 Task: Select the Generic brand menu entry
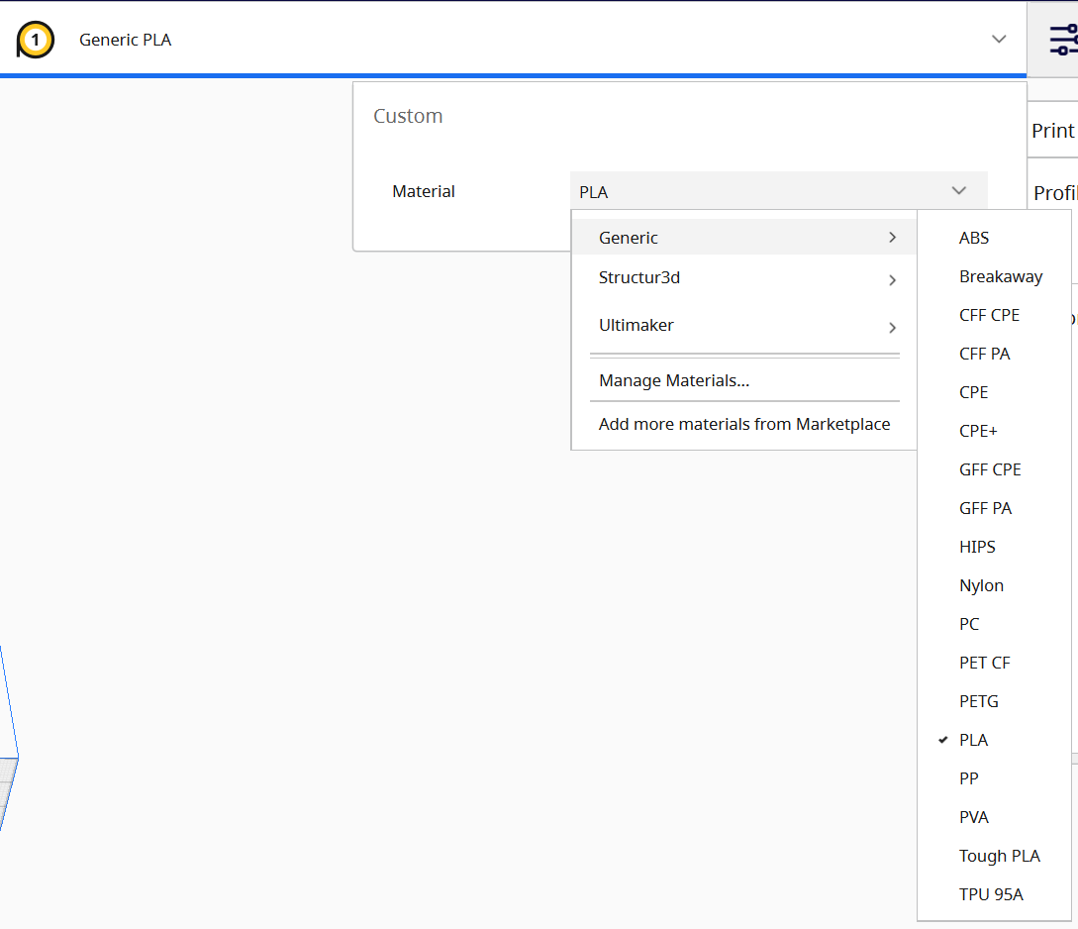[744, 238]
